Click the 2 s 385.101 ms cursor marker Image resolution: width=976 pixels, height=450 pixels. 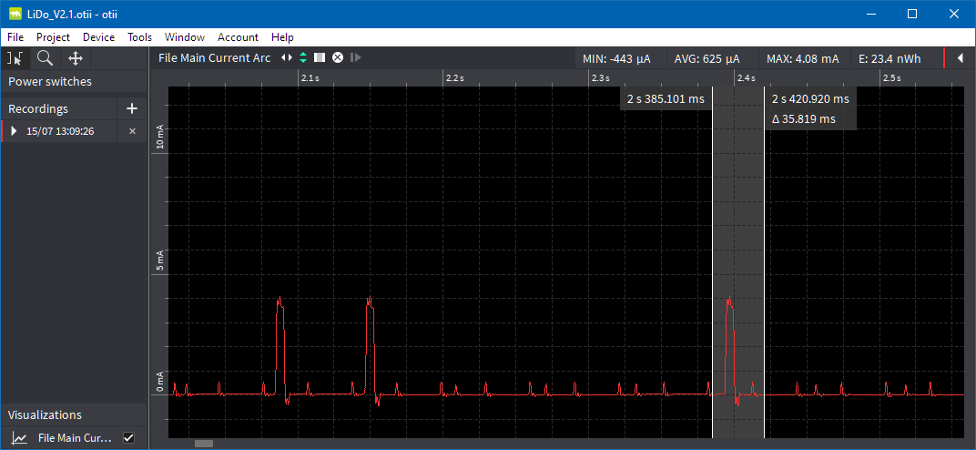666,98
